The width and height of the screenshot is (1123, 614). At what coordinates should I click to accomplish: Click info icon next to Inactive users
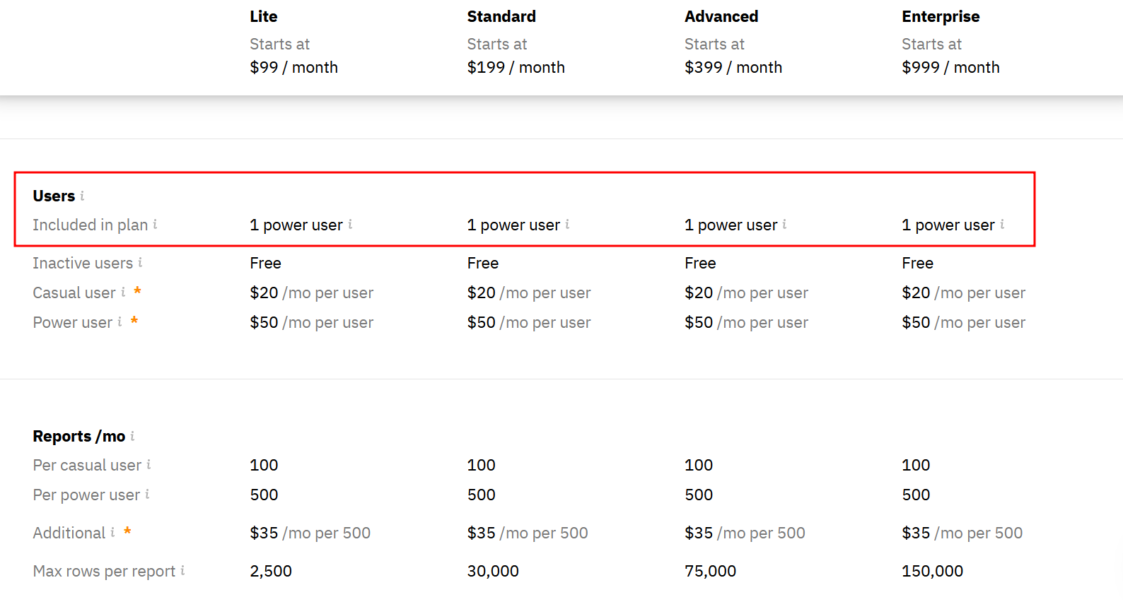(x=140, y=262)
